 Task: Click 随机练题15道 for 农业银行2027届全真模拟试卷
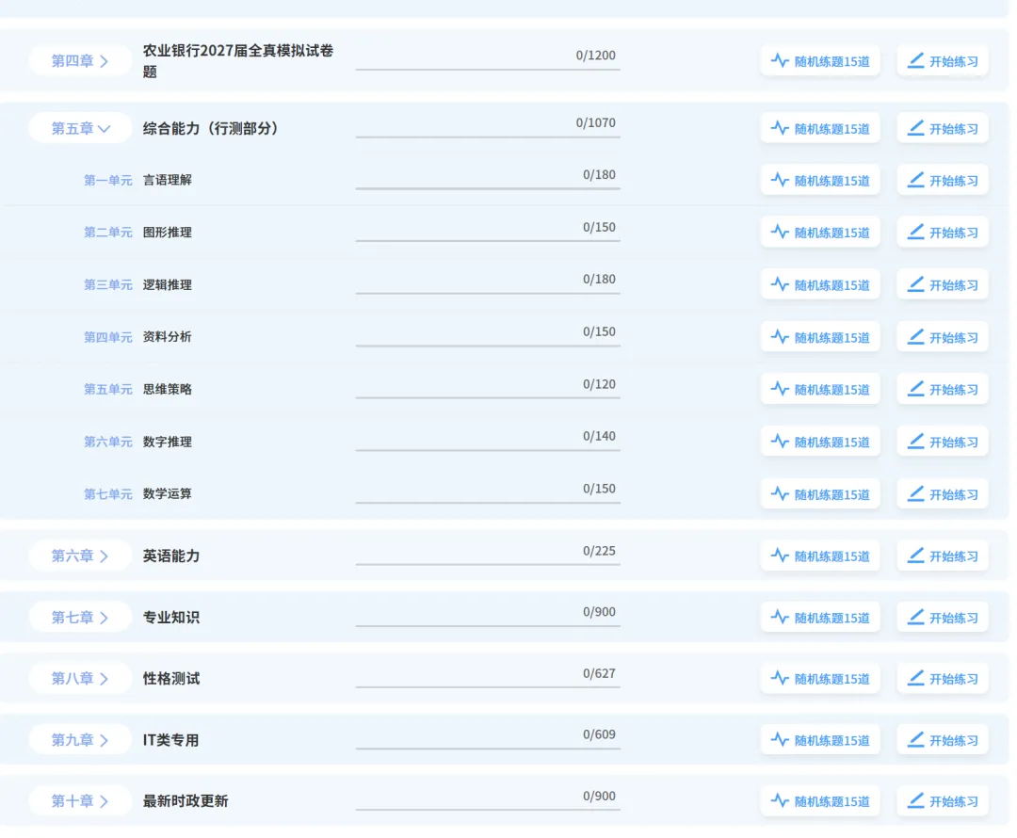pyautogui.click(x=820, y=61)
